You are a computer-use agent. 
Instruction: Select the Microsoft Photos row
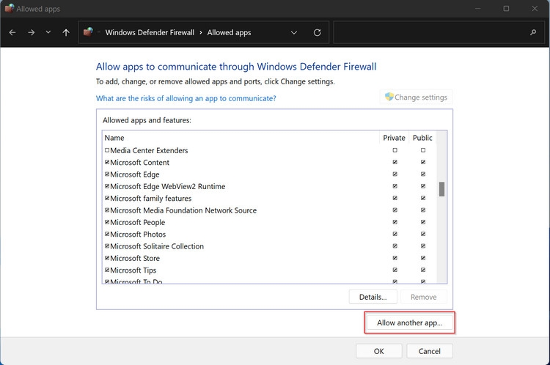tap(269, 235)
